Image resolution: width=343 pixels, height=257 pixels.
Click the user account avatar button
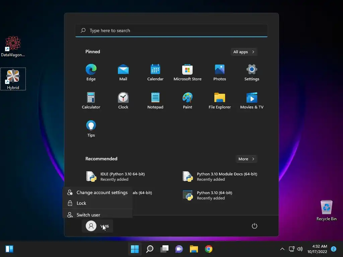click(x=97, y=226)
